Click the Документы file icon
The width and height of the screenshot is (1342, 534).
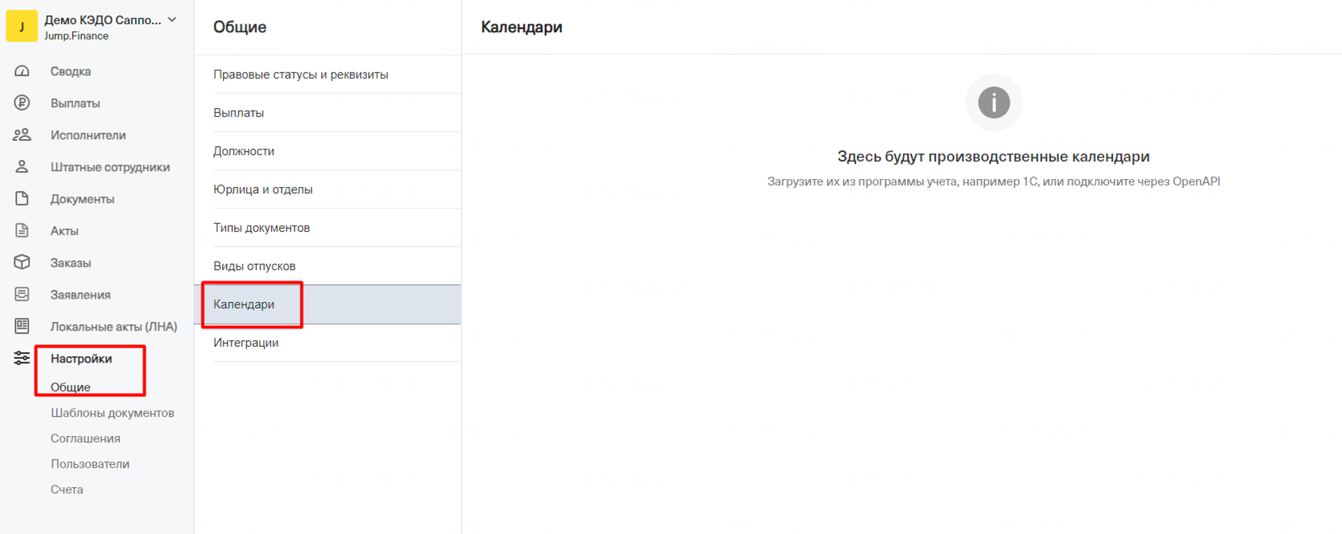[22, 199]
